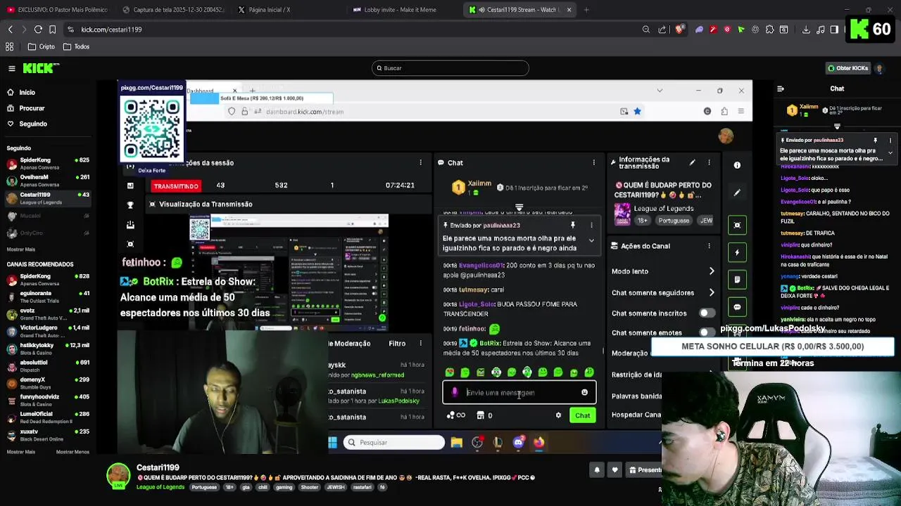
Task: Click the Obter KICKs button
Action: coord(848,68)
